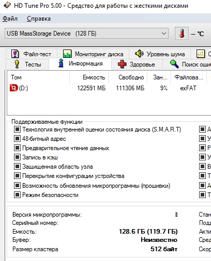Toggle Защищенная область узла checkbox
The image size is (211, 261).
click(17, 167)
